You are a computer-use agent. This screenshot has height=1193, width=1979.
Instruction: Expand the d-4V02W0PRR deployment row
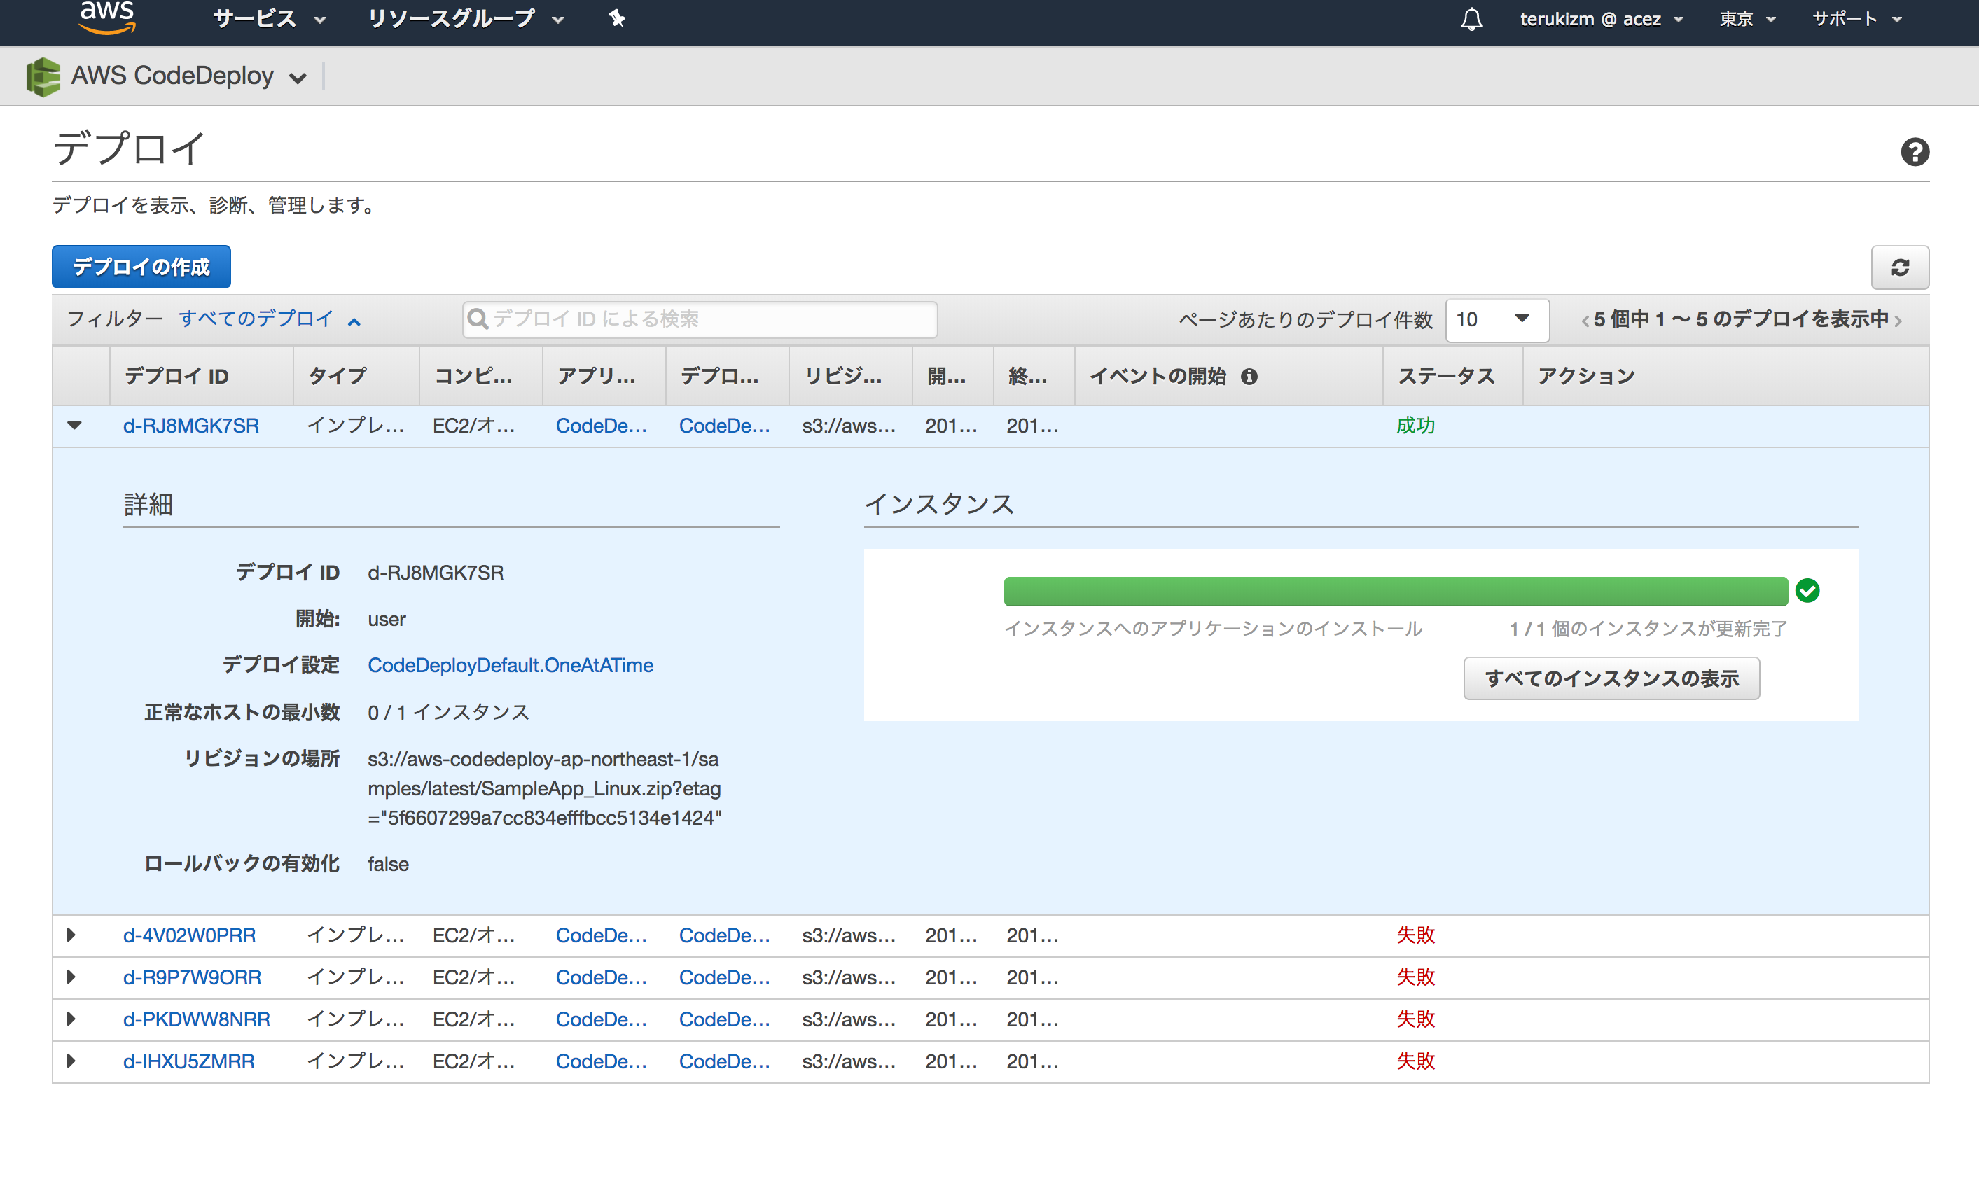[x=71, y=935]
